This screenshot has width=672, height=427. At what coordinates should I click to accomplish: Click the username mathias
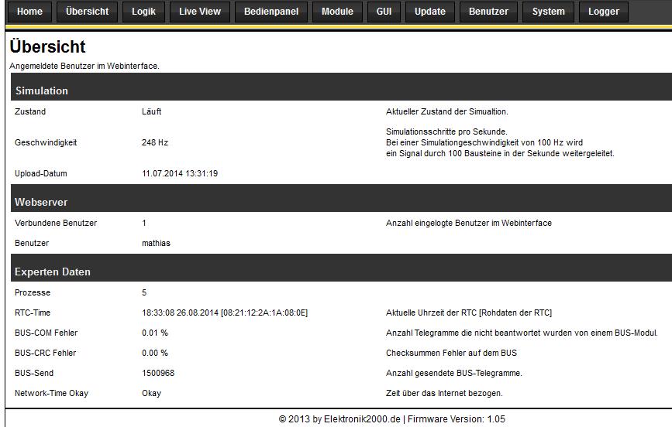click(x=156, y=243)
